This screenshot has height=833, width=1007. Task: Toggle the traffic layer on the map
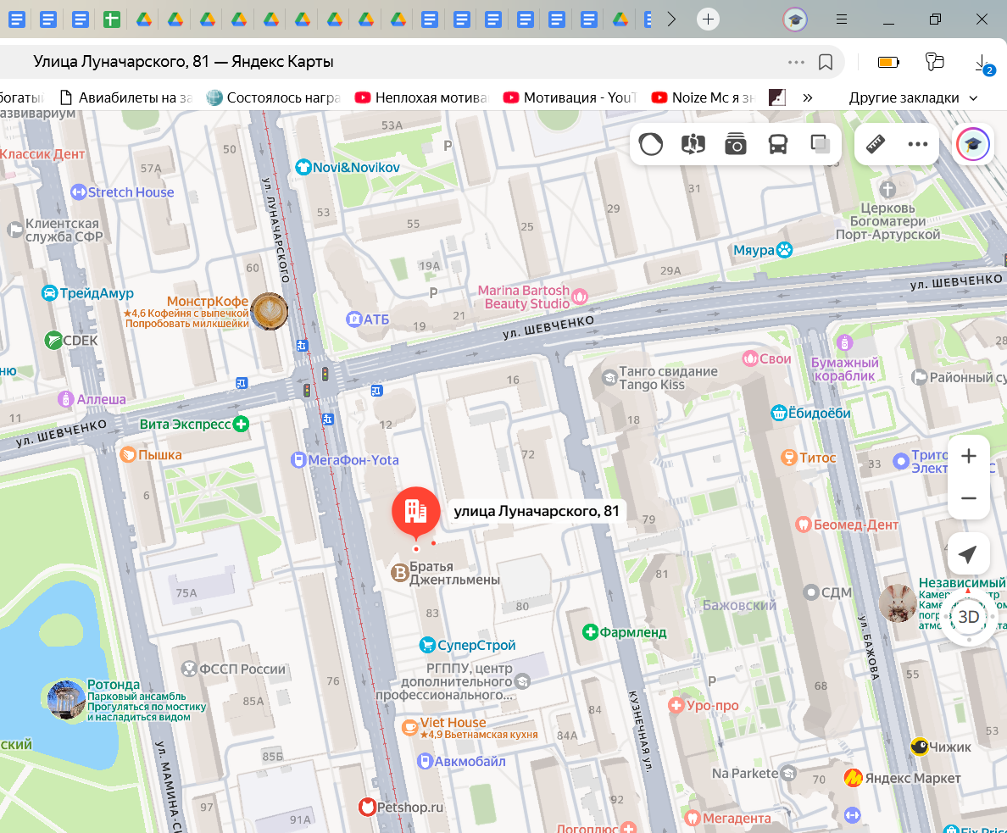(651, 145)
